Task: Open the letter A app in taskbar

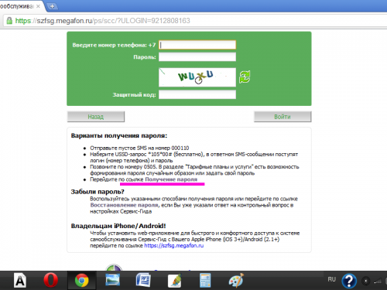Action: (20, 281)
